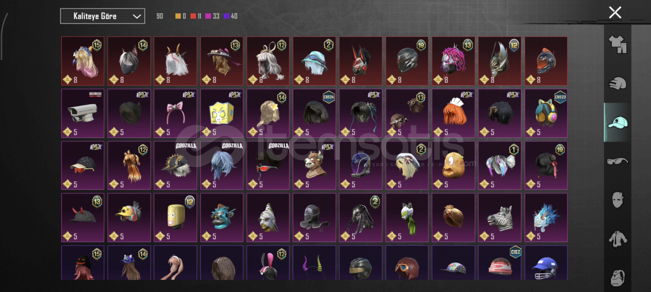Select the cap headwear category icon
The height and width of the screenshot is (292, 651).
(x=618, y=122)
